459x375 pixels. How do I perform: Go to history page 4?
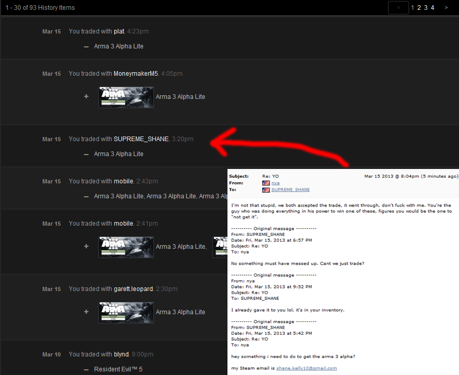(x=432, y=8)
